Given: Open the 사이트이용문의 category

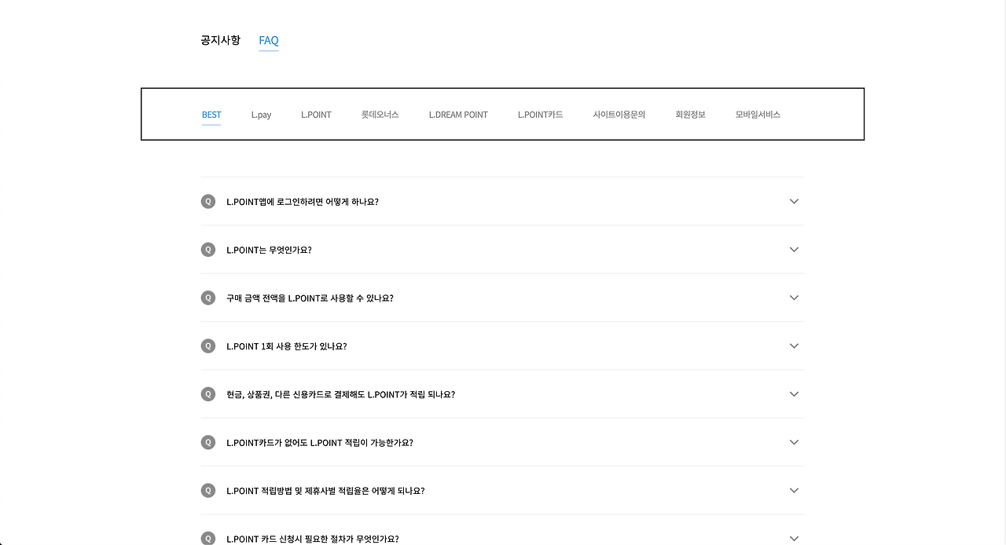Looking at the screenshot, I should coord(619,115).
